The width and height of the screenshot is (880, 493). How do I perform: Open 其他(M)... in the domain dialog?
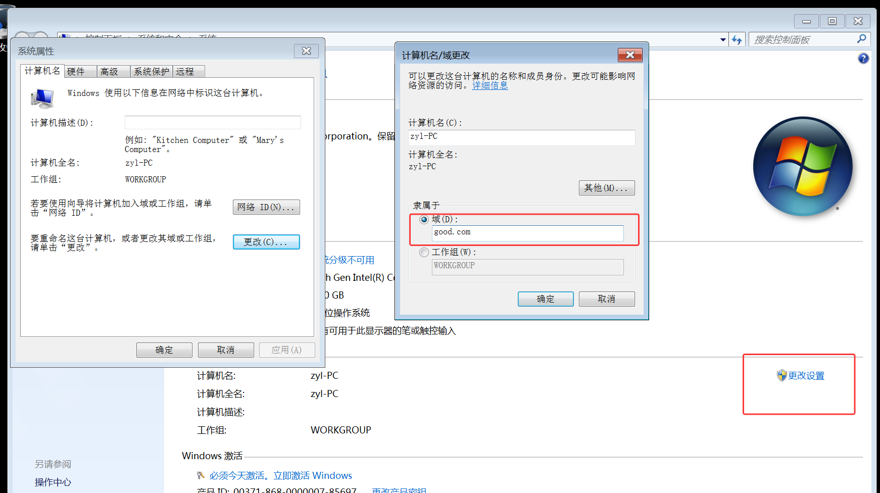[606, 188]
